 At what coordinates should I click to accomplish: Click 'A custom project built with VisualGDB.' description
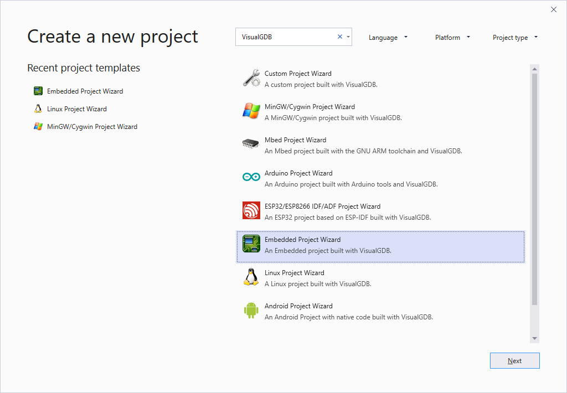click(321, 85)
